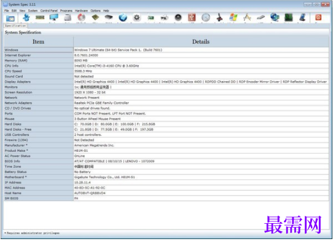
Task: Click the clock toolbar icon
Action: (206, 17)
